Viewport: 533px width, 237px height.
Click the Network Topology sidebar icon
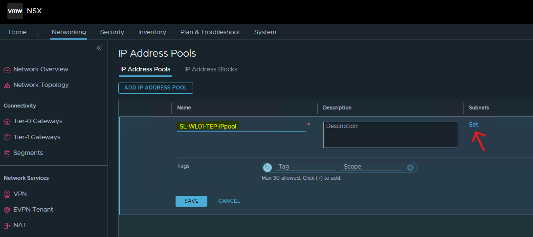(7, 86)
